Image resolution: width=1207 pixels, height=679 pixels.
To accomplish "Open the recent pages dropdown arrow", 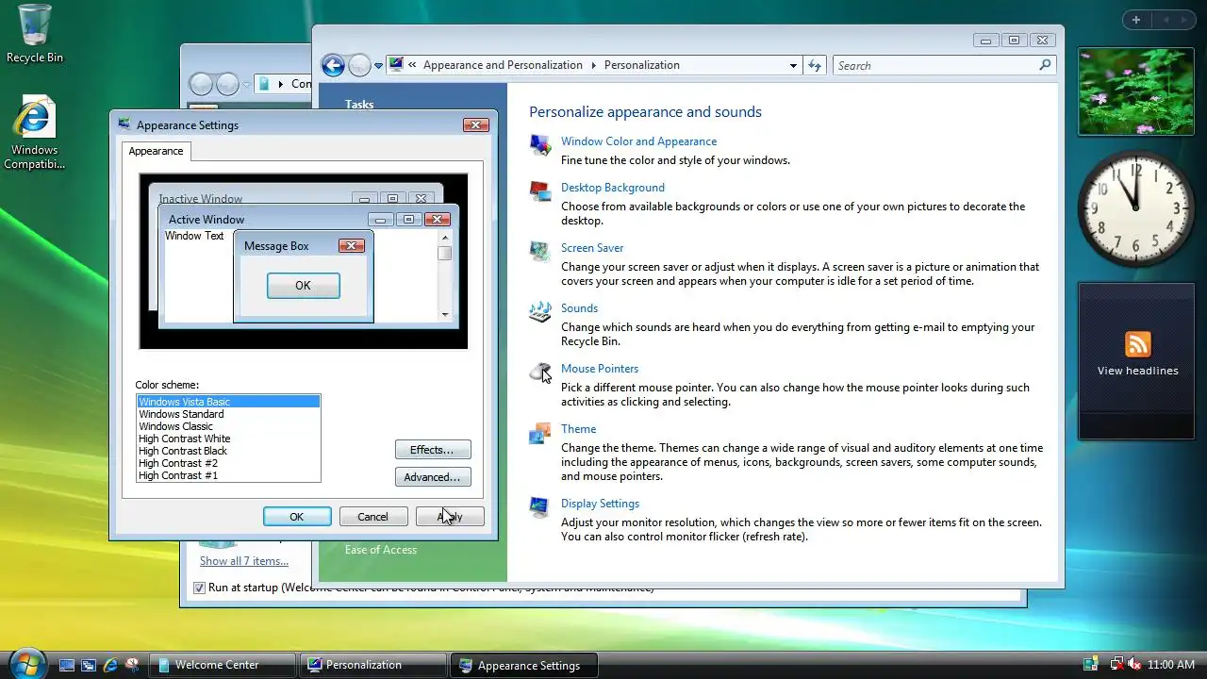I will tap(378, 65).
